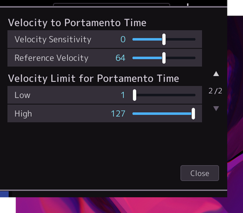Select the Reference Velocity parameter label
The height and width of the screenshot is (213, 243).
(51, 58)
